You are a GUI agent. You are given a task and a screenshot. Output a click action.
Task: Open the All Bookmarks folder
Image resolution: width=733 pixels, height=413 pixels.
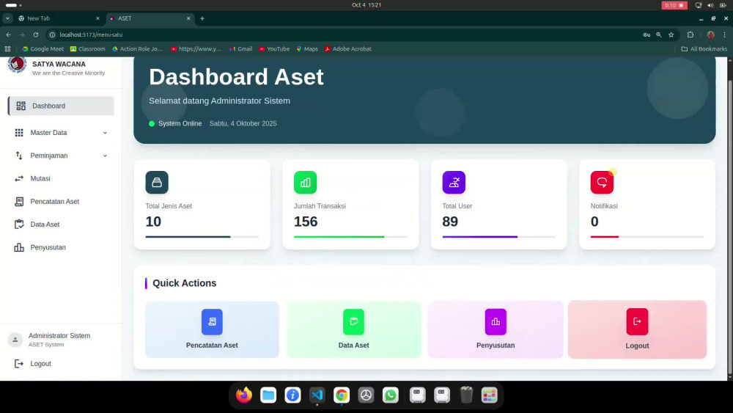point(704,48)
